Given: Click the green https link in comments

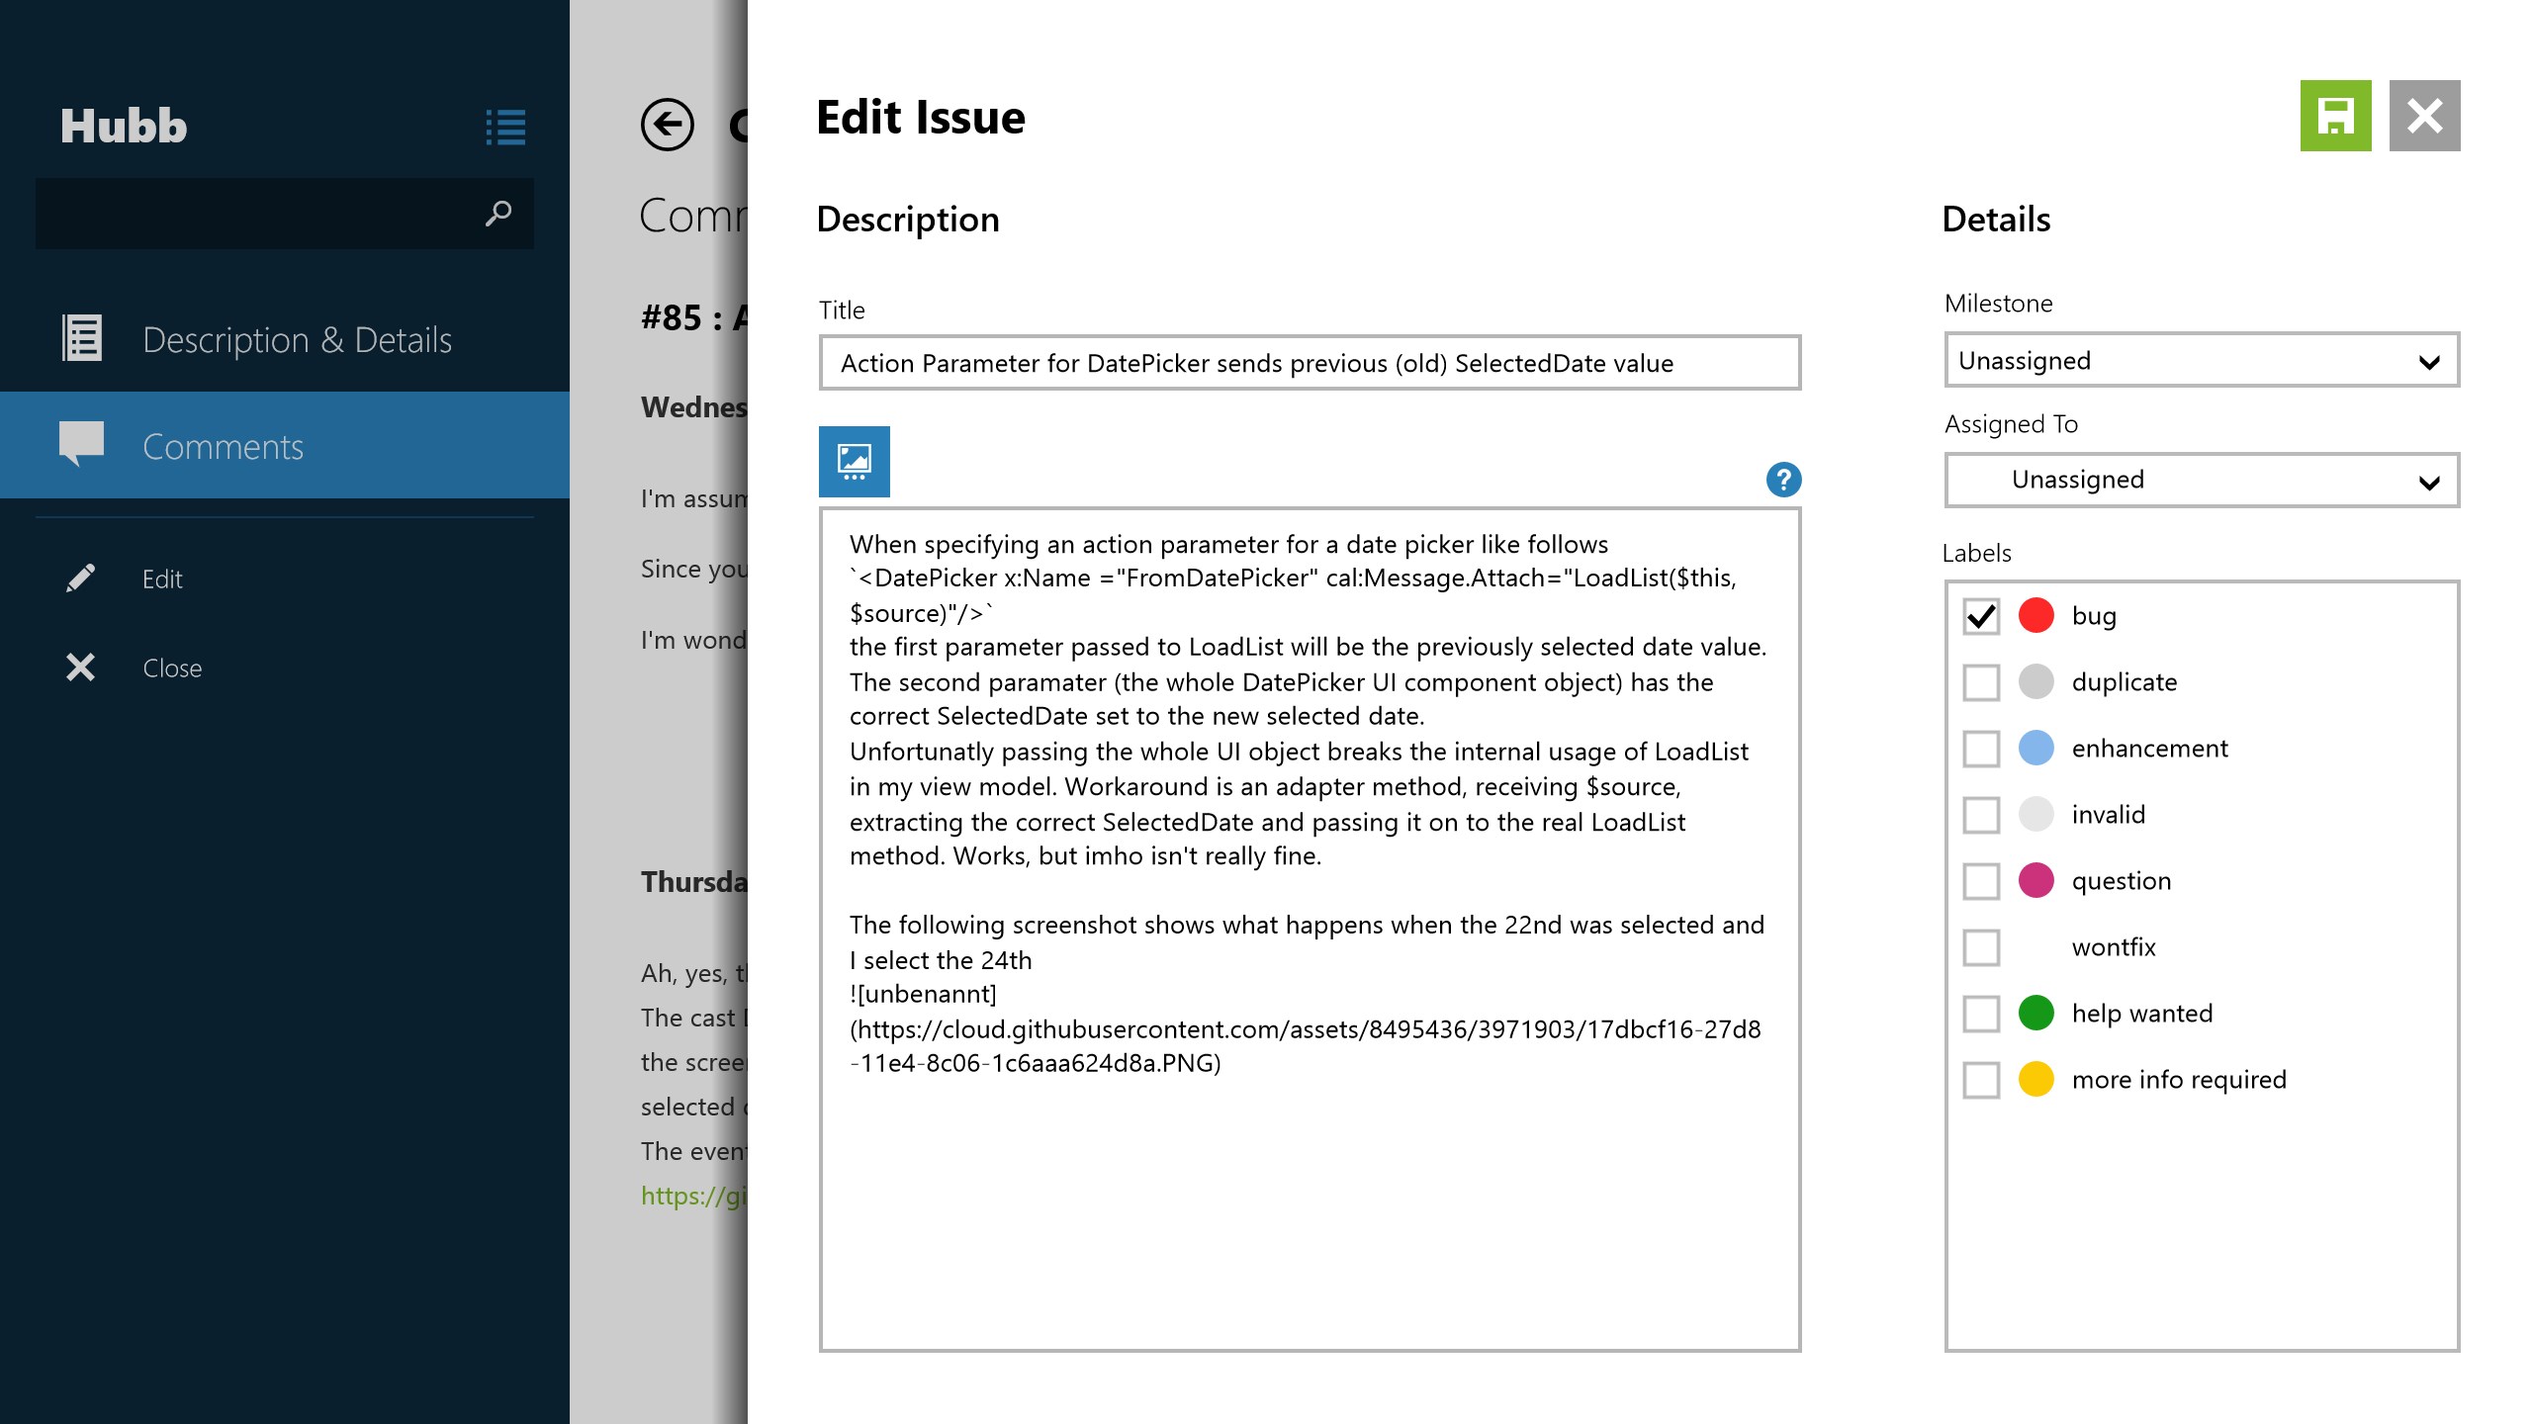Looking at the screenshot, I should (x=692, y=1196).
